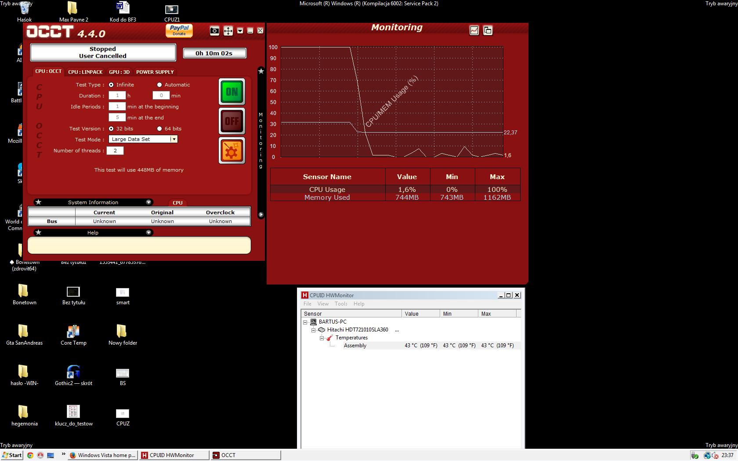This screenshot has width=738, height=461.
Task: Open the Tools menu in HWMonitor
Action: (x=341, y=304)
